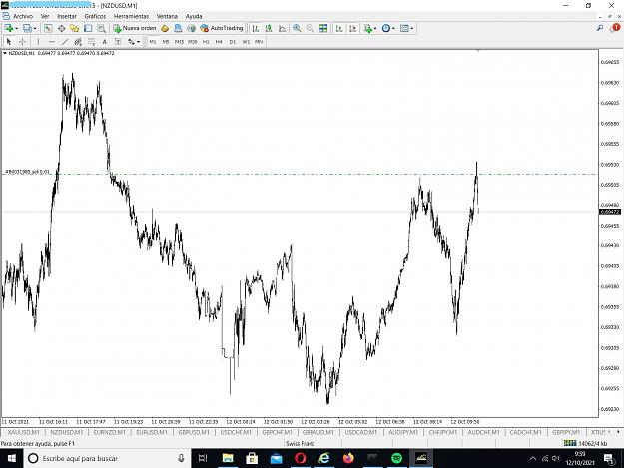Open the Herramientas menu
Screen dimensions: 624x468
[x=132, y=16]
